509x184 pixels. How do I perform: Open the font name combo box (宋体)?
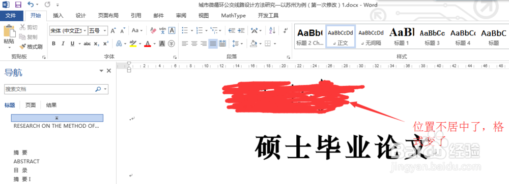[69, 31]
